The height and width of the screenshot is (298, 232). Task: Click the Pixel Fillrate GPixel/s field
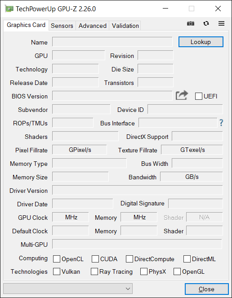[80, 150]
